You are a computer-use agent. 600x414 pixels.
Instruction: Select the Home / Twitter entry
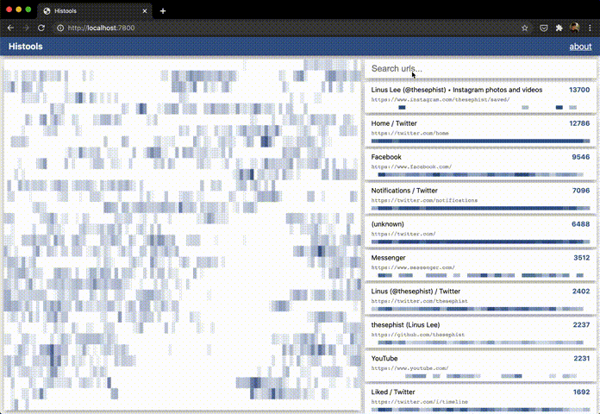[x=480, y=131]
